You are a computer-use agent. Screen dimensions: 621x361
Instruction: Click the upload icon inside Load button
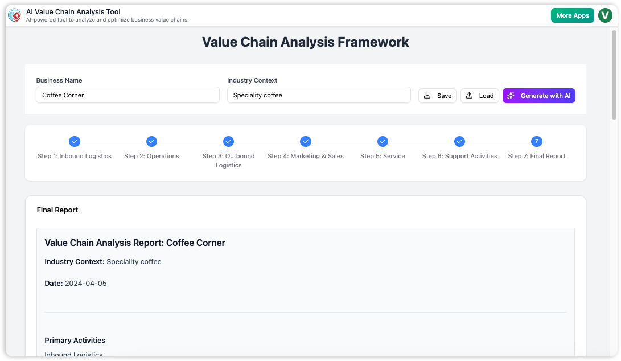[x=470, y=95]
